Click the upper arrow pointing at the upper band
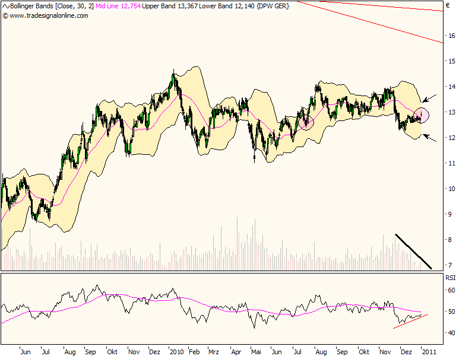 coord(430,97)
